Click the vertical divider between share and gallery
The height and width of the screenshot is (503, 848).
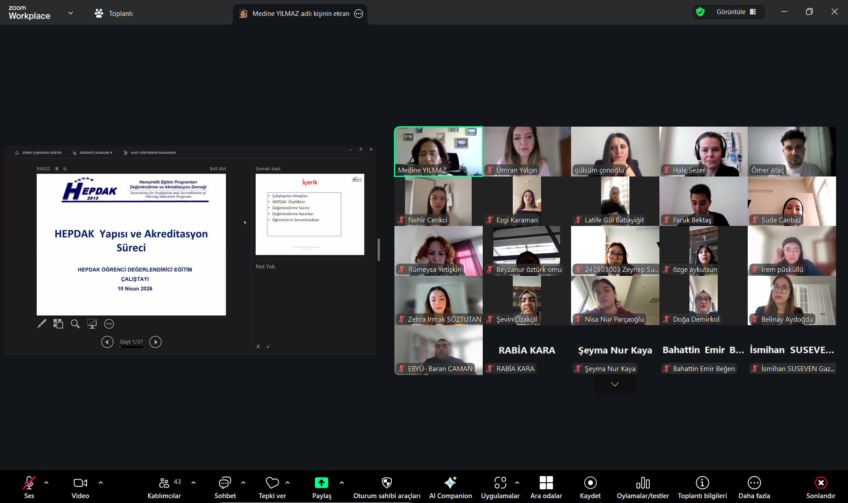coord(379,250)
